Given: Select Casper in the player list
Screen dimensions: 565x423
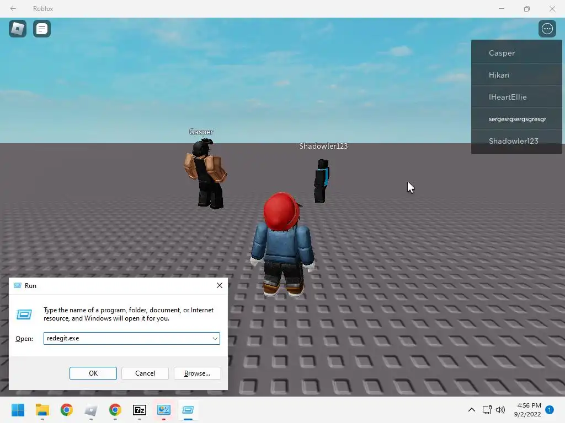Looking at the screenshot, I should 516,53.
